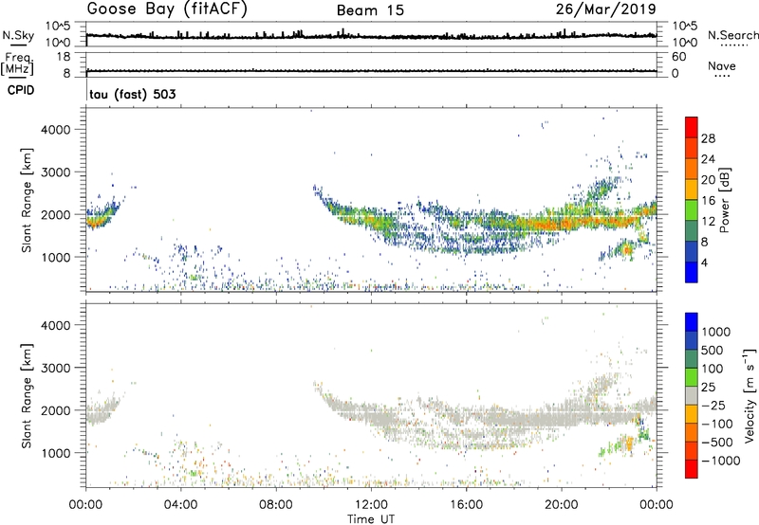This screenshot has height=525, width=759.
Task: Pick teal 8–12 dB power colorbar segment
Action: tap(692, 231)
